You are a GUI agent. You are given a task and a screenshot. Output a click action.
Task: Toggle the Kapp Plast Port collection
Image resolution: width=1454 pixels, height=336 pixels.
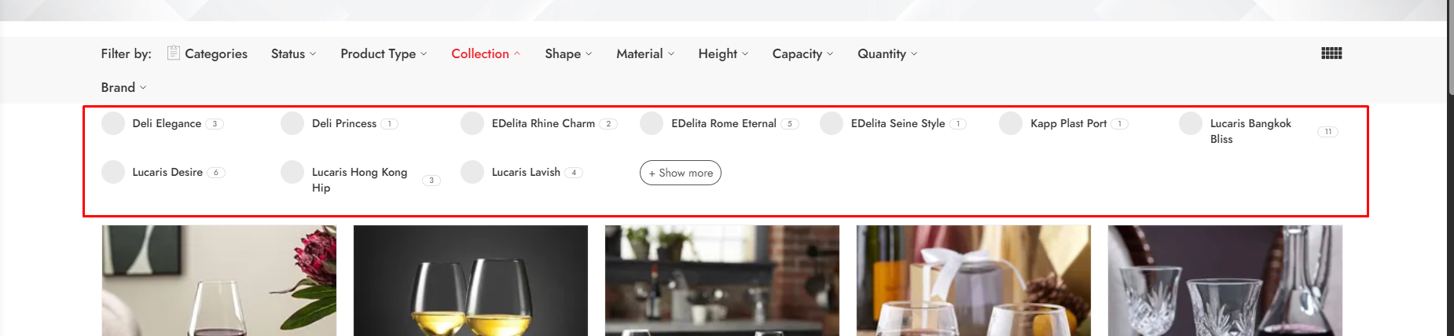click(1011, 123)
